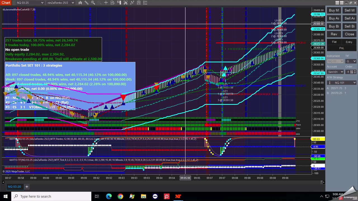This screenshot has height=201, width=358.
Task: Click the PnL display field
Action: [341, 48]
